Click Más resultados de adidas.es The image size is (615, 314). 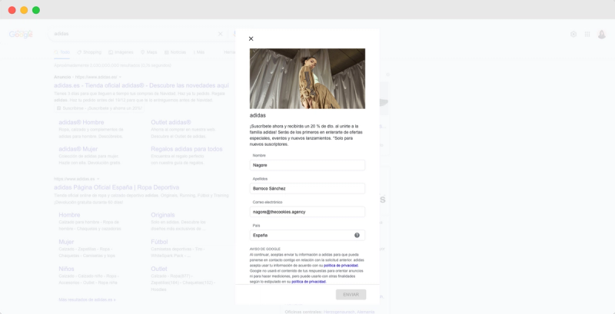(87, 300)
